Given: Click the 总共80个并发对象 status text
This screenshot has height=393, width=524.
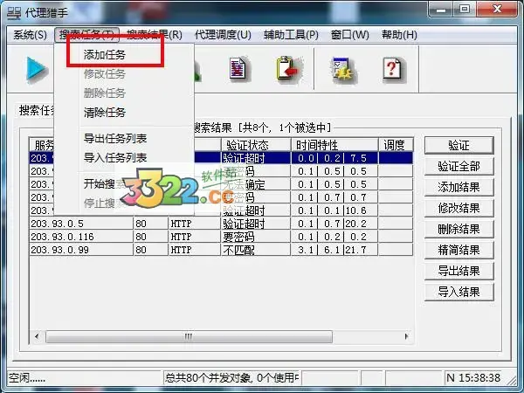Looking at the screenshot, I should pos(232,378).
